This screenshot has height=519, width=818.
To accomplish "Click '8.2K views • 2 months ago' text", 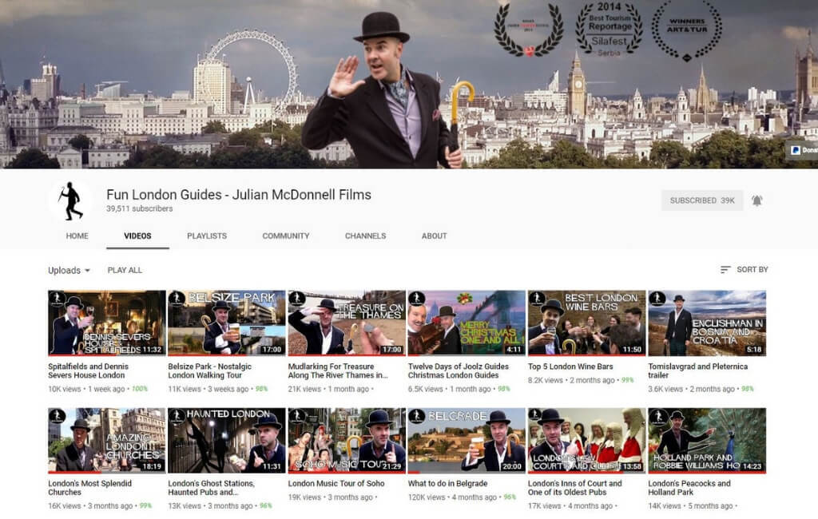I will pos(571,380).
